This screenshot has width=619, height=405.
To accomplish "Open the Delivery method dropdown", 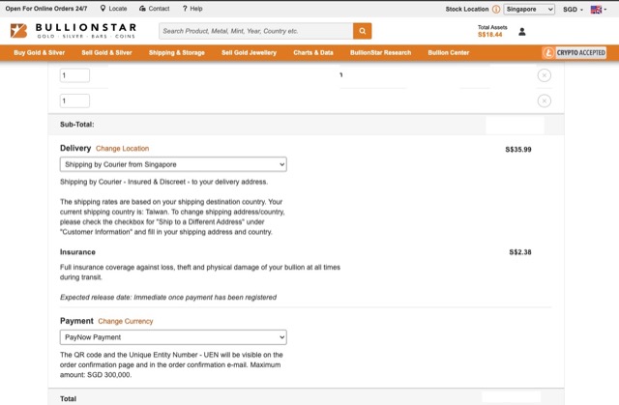I will pos(173,164).
